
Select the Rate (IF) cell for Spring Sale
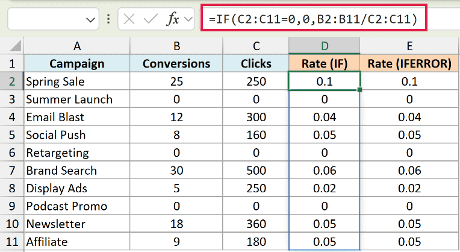pyautogui.click(x=324, y=81)
